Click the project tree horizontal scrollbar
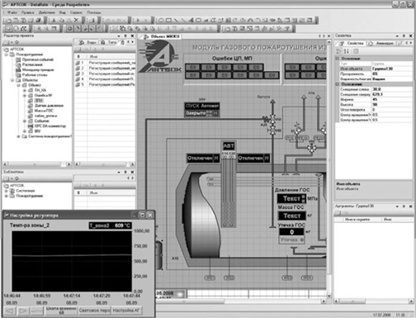The width and height of the screenshot is (416, 318). [36, 164]
